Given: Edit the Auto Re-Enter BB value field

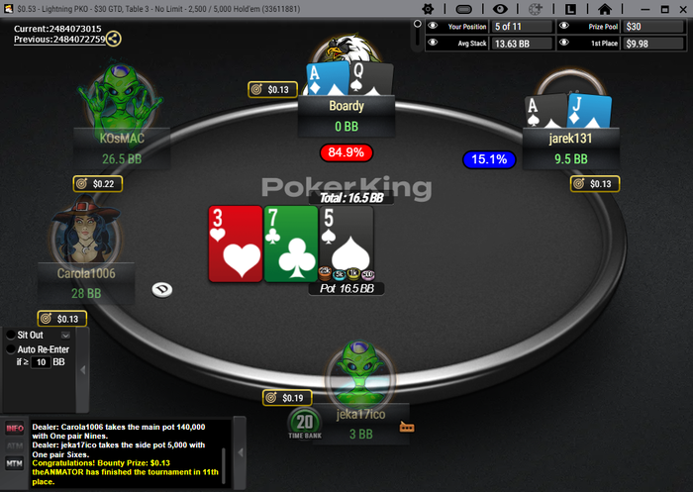Looking at the screenshot, I should (41, 362).
